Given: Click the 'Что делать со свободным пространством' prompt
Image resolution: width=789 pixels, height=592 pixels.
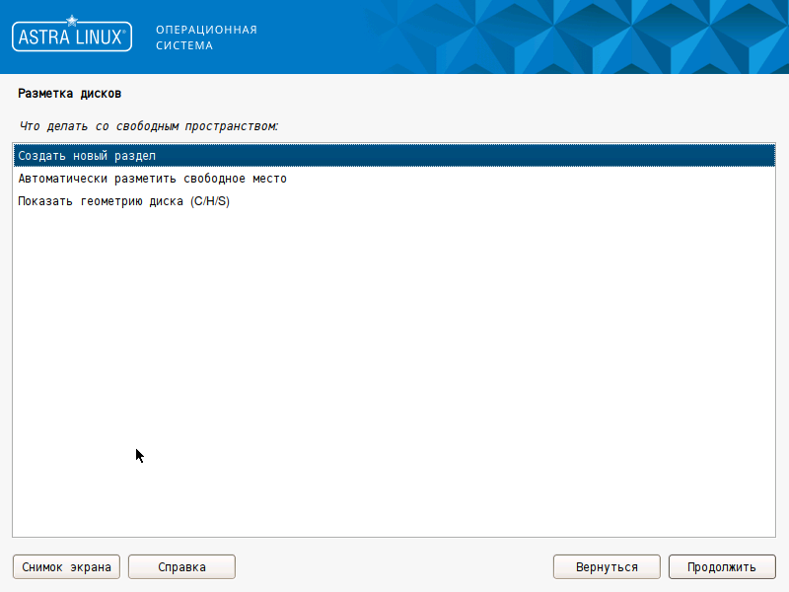Looking at the screenshot, I should point(148,126).
